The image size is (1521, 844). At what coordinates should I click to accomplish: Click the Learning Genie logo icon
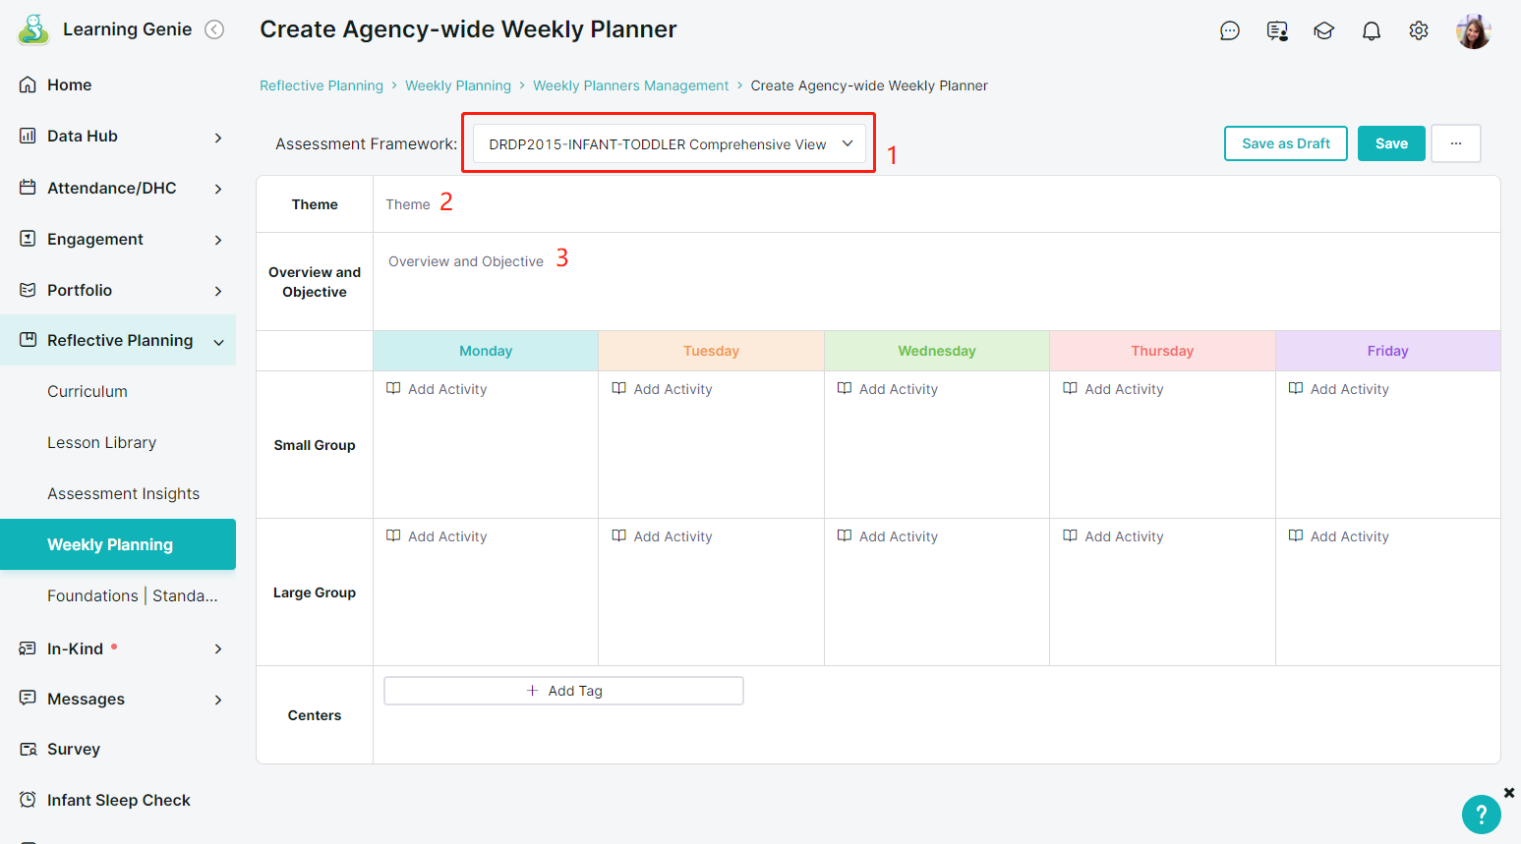pos(33,29)
